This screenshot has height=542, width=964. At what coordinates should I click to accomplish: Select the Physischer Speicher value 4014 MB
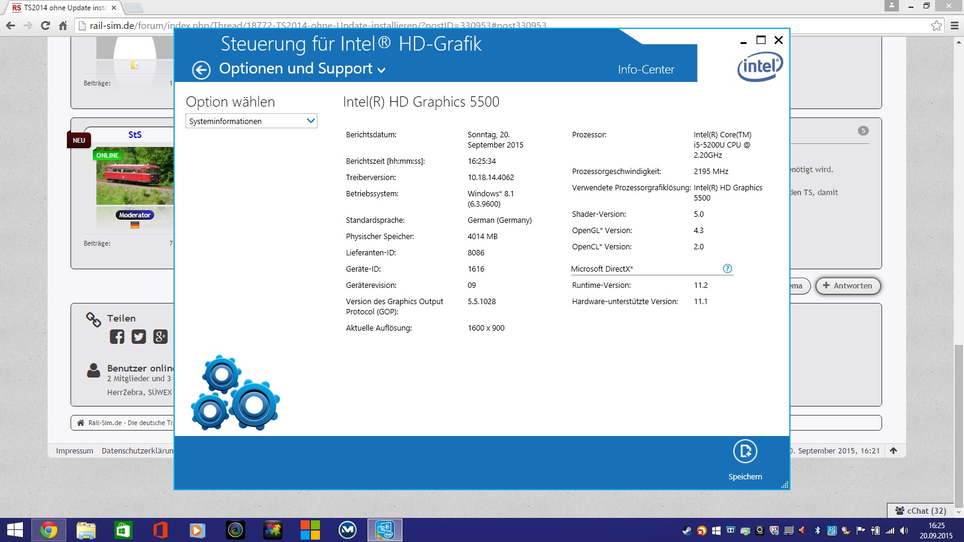point(483,237)
